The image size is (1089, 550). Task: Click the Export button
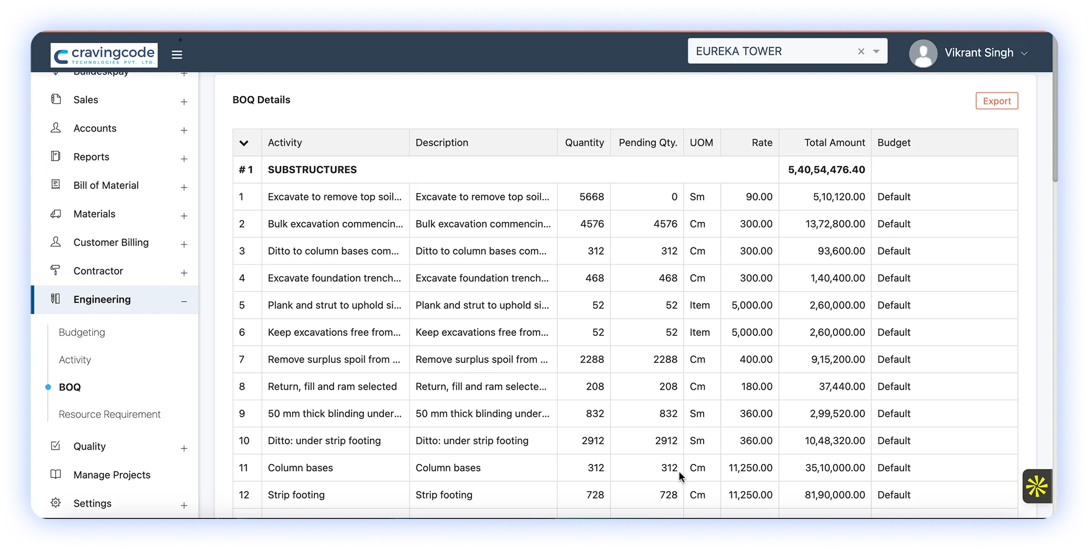[997, 101]
